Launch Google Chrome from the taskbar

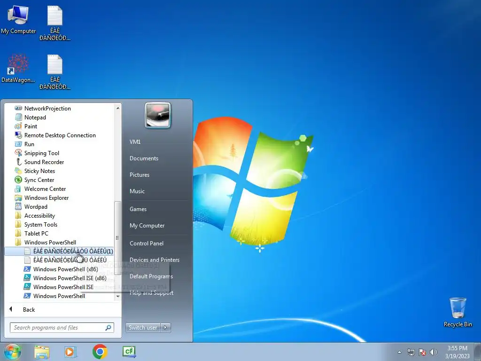point(100,352)
